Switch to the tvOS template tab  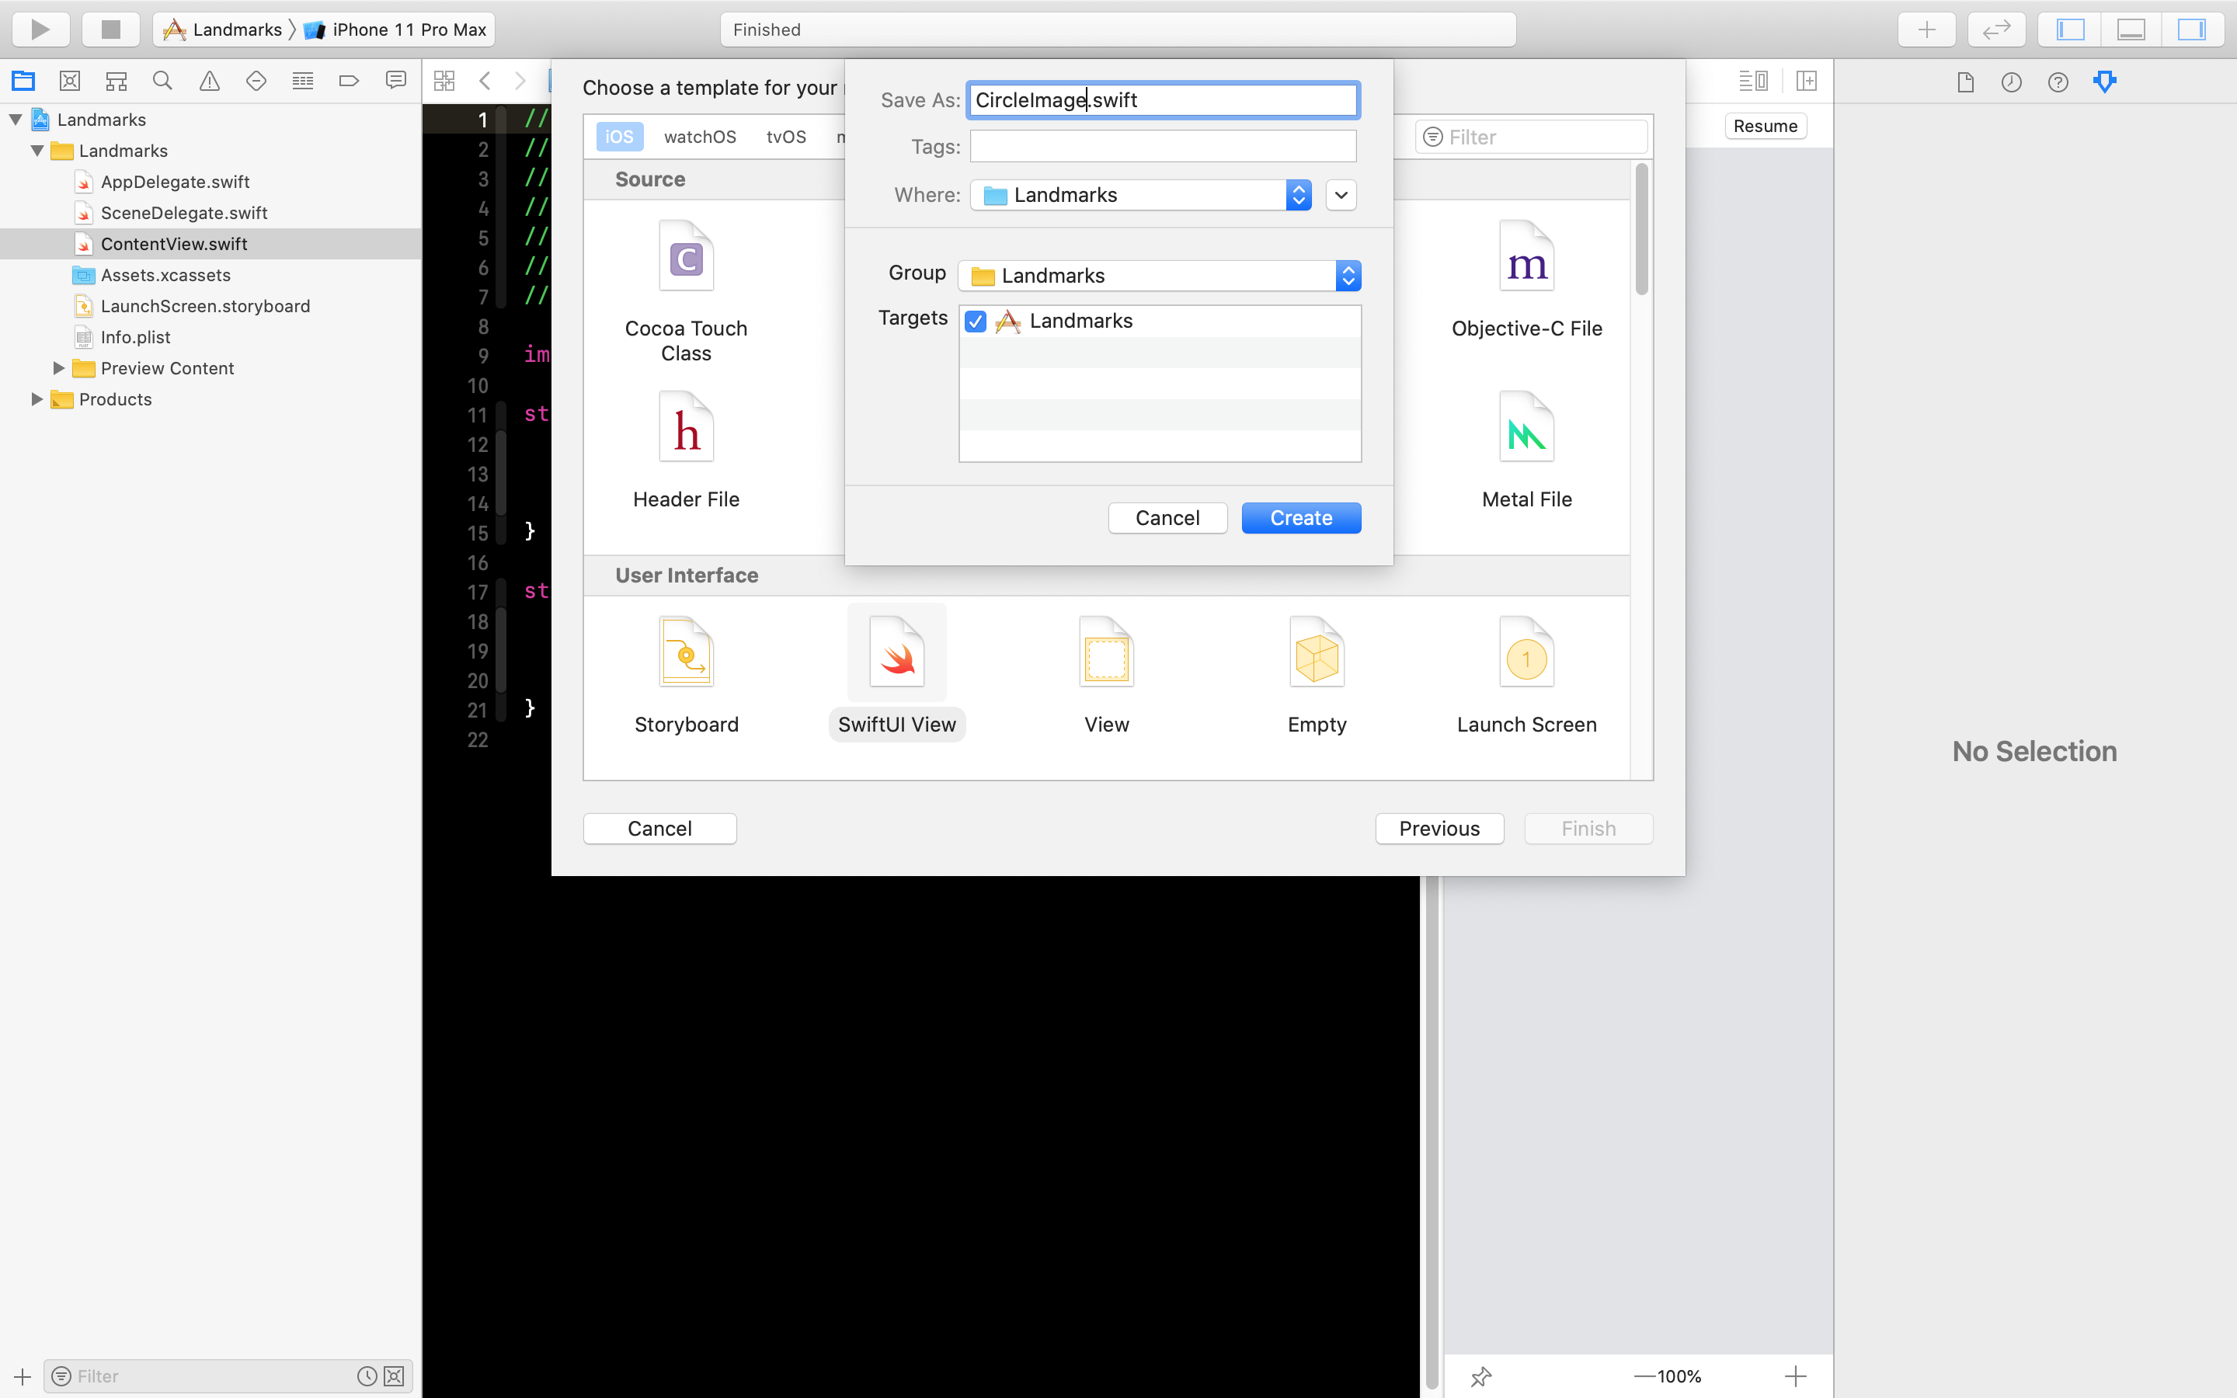[786, 137]
